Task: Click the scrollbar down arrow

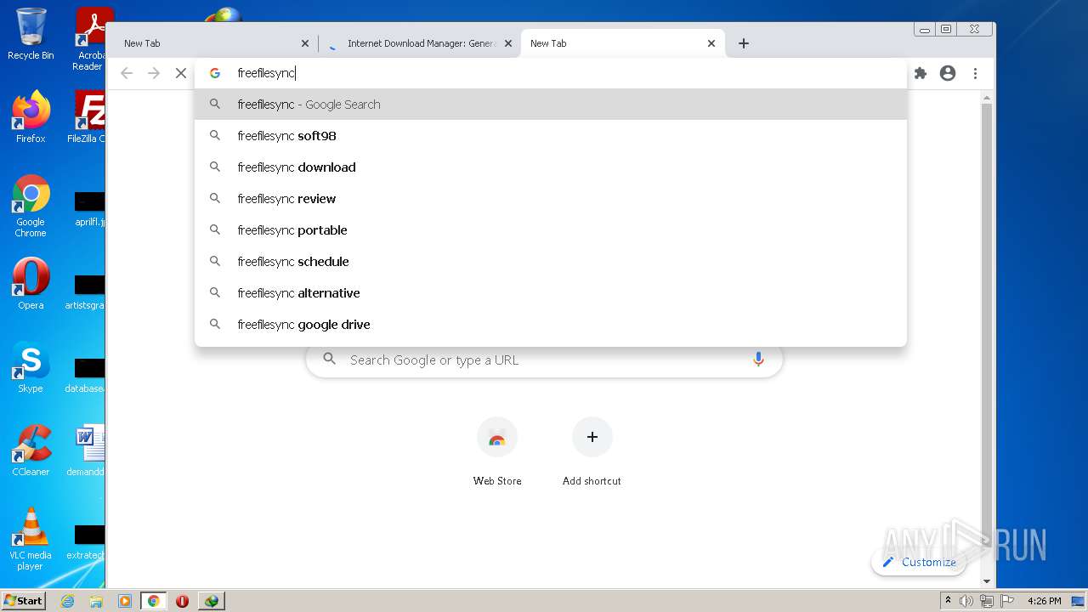Action: [x=987, y=581]
